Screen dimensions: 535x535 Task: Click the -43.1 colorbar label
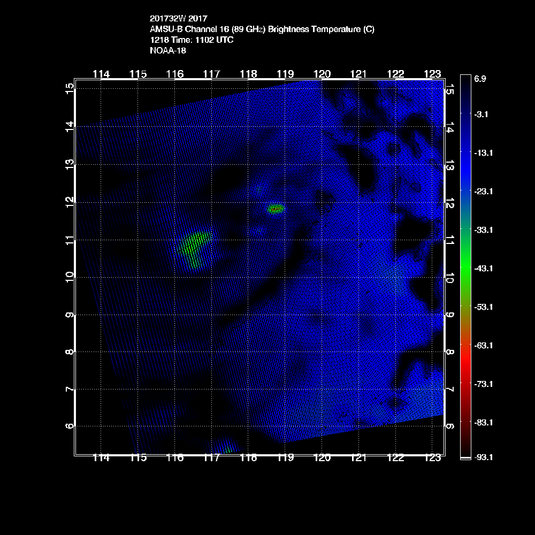click(x=483, y=269)
